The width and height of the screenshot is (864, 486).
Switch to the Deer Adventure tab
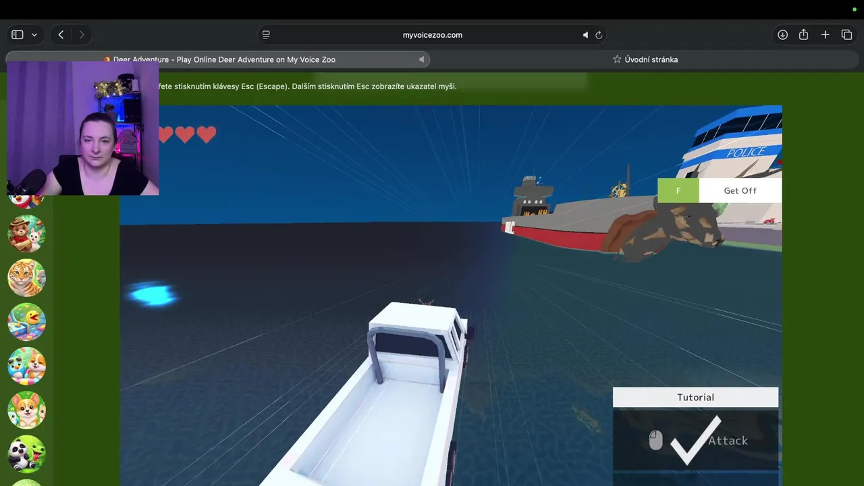point(218,59)
